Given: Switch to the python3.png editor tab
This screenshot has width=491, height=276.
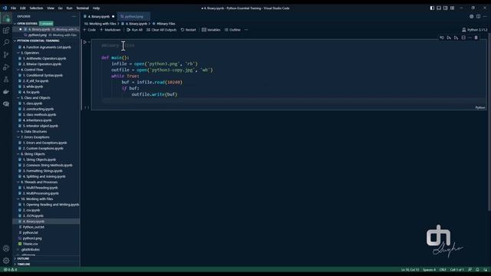Looking at the screenshot, I should point(134,16).
